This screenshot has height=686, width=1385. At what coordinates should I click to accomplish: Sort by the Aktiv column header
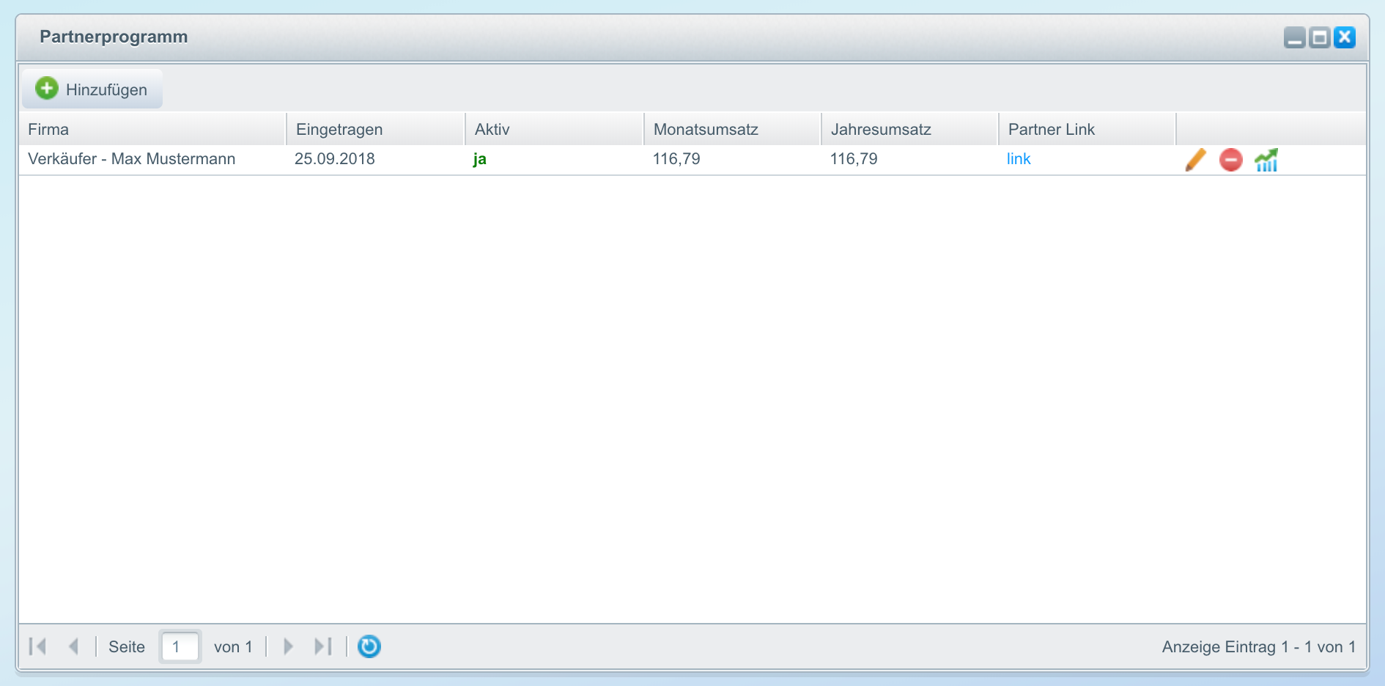point(555,129)
